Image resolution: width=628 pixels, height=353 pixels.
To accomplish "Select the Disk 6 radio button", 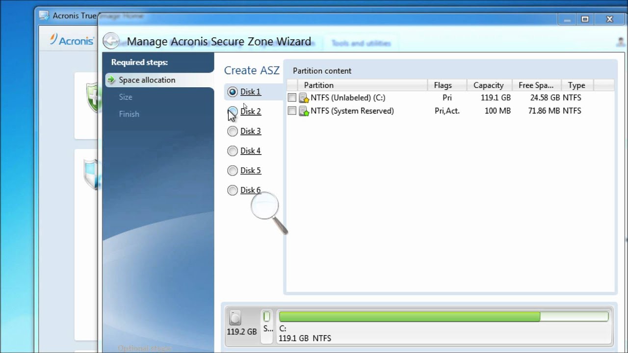I will pyautogui.click(x=233, y=190).
